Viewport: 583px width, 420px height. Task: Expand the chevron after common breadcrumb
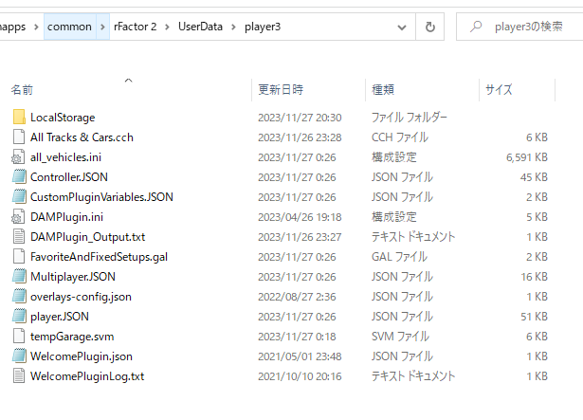coord(102,27)
